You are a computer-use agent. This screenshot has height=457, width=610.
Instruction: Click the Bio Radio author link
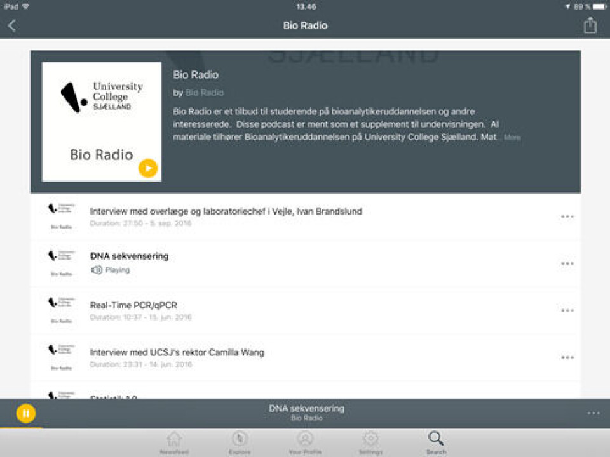point(205,93)
